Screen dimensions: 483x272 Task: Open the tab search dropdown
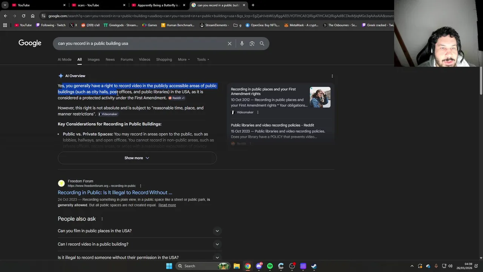pyautogui.click(x=5, y=5)
